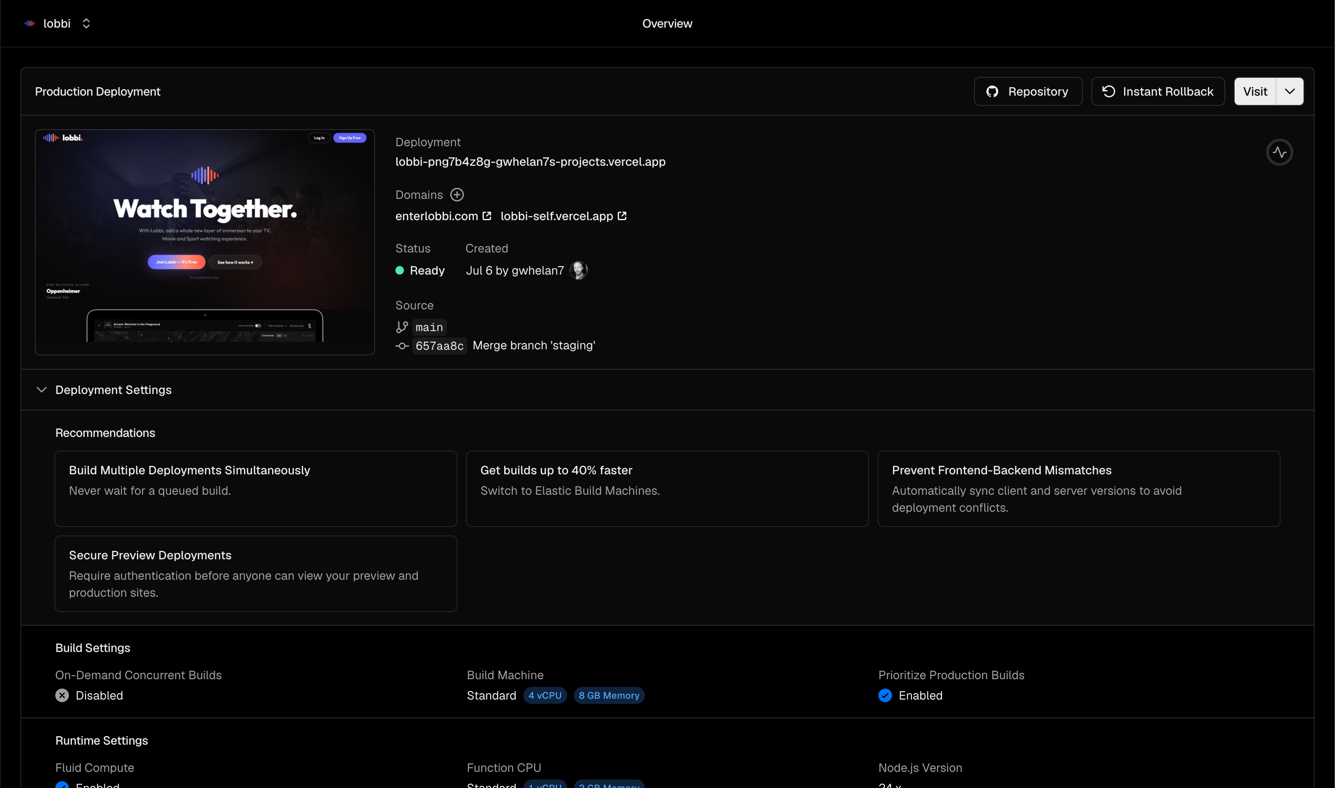The width and height of the screenshot is (1335, 788).
Task: Click 'Jul 6 by gwhelan7' text
Action: coord(514,270)
